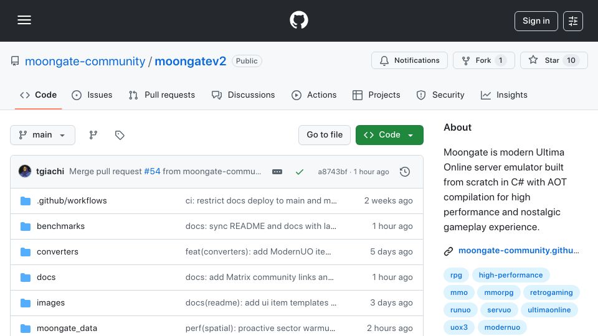Image resolution: width=598 pixels, height=336 pixels.
Task: Select the rpg topic tag
Action: [456, 275]
